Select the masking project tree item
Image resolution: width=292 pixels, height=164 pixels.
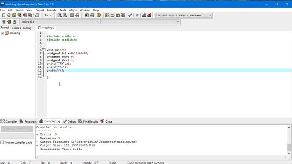pos(15,33)
